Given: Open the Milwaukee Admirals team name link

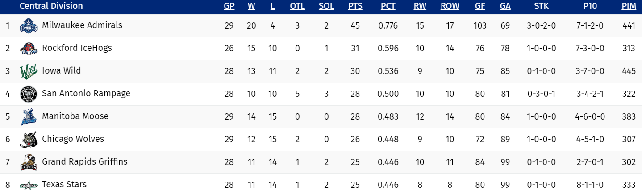Looking at the screenshot, I should (x=82, y=25).
